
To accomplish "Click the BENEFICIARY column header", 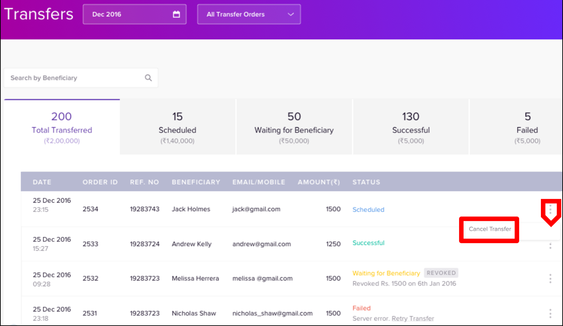I will point(196,182).
